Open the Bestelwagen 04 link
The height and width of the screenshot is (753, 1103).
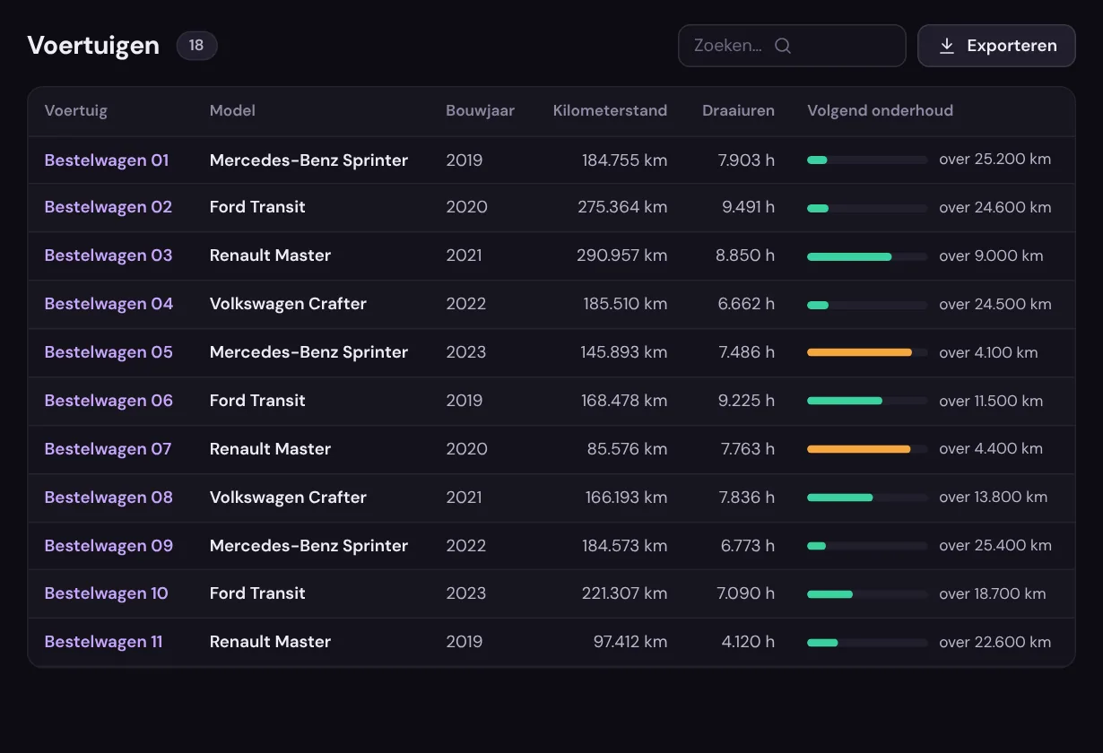109,304
